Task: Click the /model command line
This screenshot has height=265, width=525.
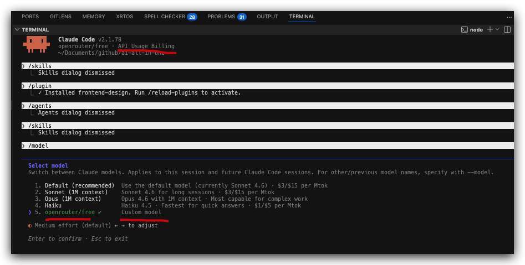Action: [x=268, y=146]
